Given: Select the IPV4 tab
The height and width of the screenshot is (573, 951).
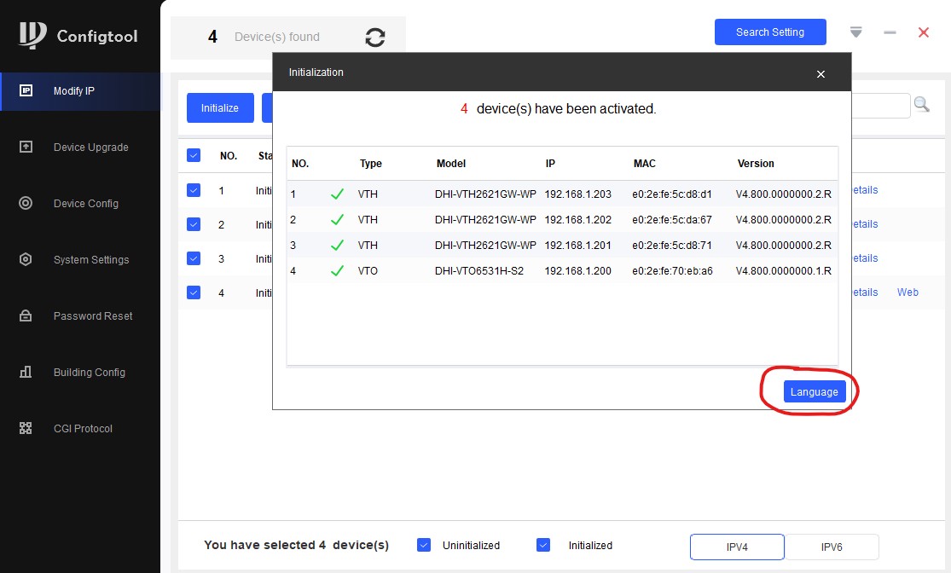Looking at the screenshot, I should point(737,547).
